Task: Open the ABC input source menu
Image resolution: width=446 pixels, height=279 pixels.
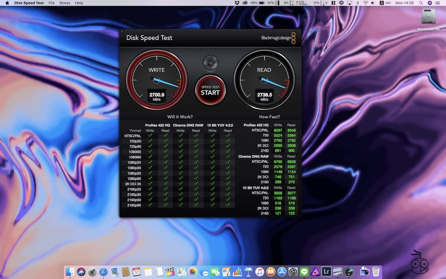Action: [385, 3]
